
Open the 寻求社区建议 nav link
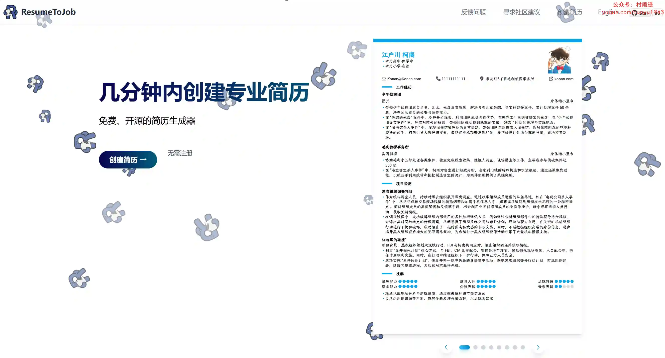521,12
